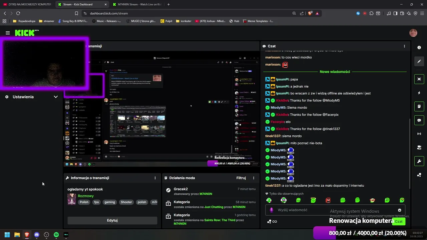Click the red record extension icon

[365, 13]
